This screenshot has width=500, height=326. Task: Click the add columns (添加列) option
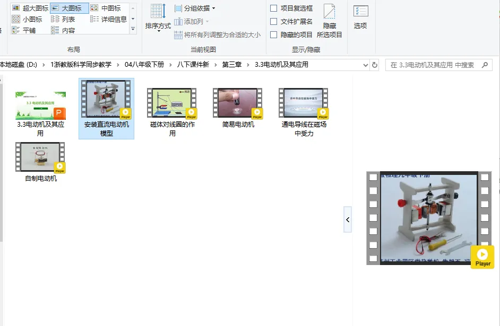[x=191, y=22]
